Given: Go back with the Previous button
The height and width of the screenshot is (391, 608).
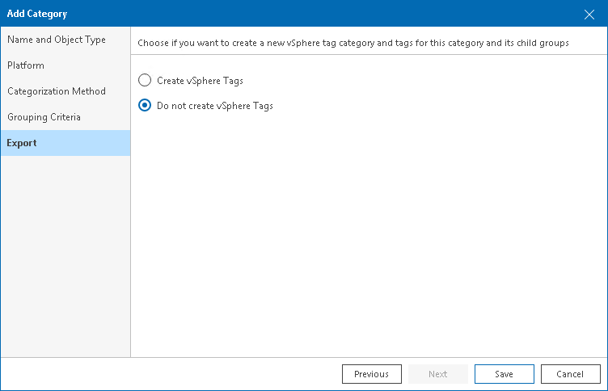Looking at the screenshot, I should pyautogui.click(x=372, y=374).
